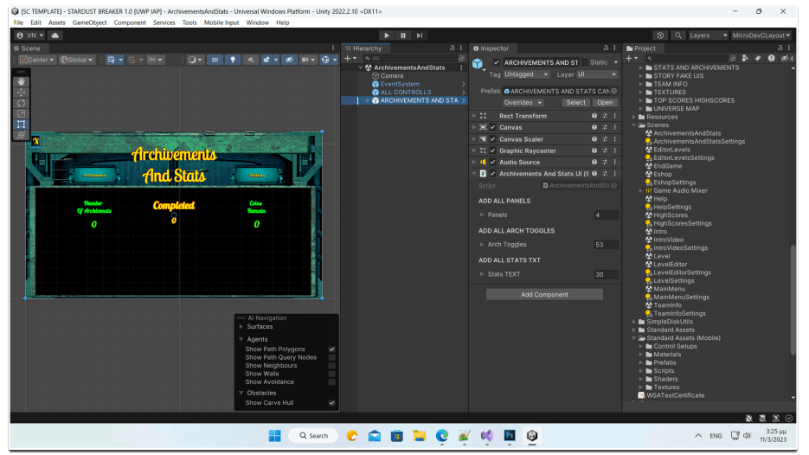Enable Show Walls checkbox

point(331,374)
